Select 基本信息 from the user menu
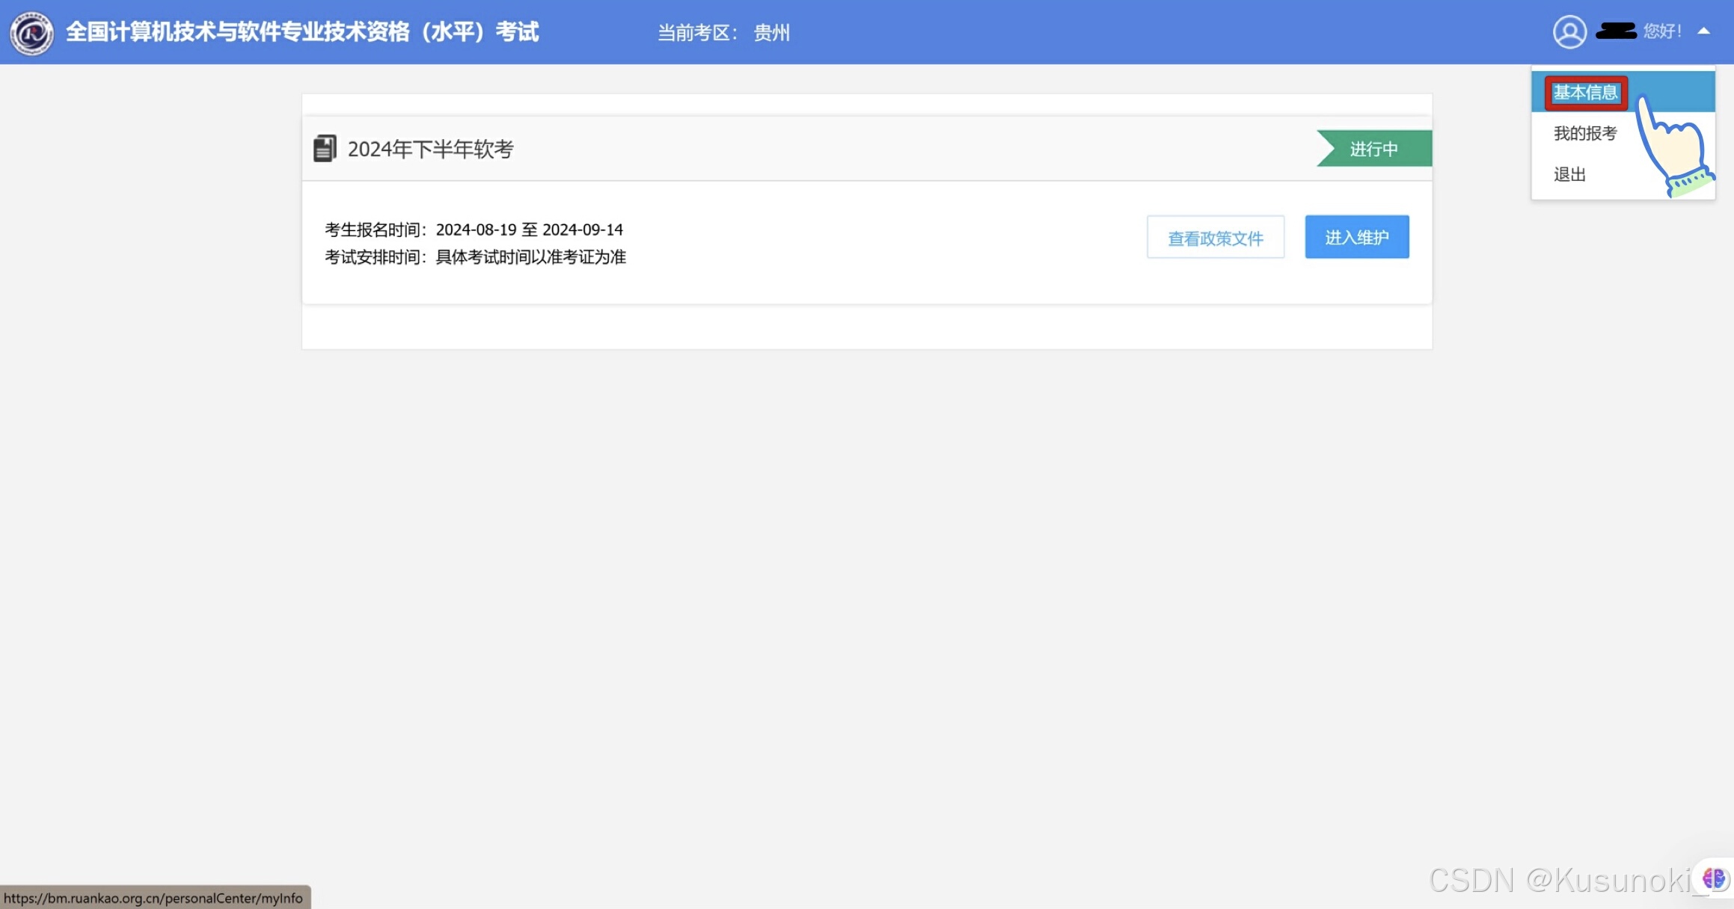Image resolution: width=1734 pixels, height=909 pixels. (1585, 93)
